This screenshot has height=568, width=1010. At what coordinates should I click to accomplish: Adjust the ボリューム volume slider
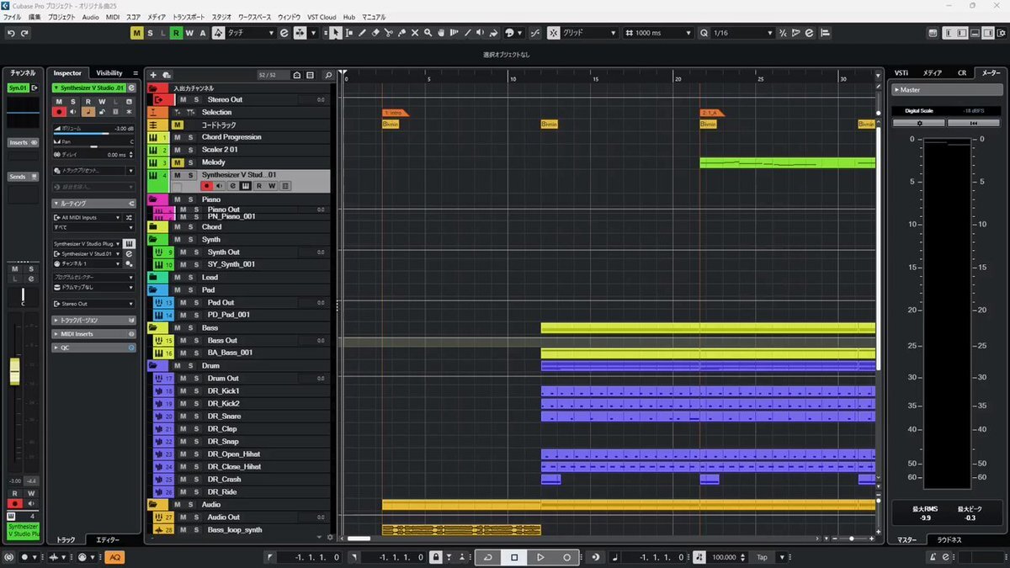(93, 134)
